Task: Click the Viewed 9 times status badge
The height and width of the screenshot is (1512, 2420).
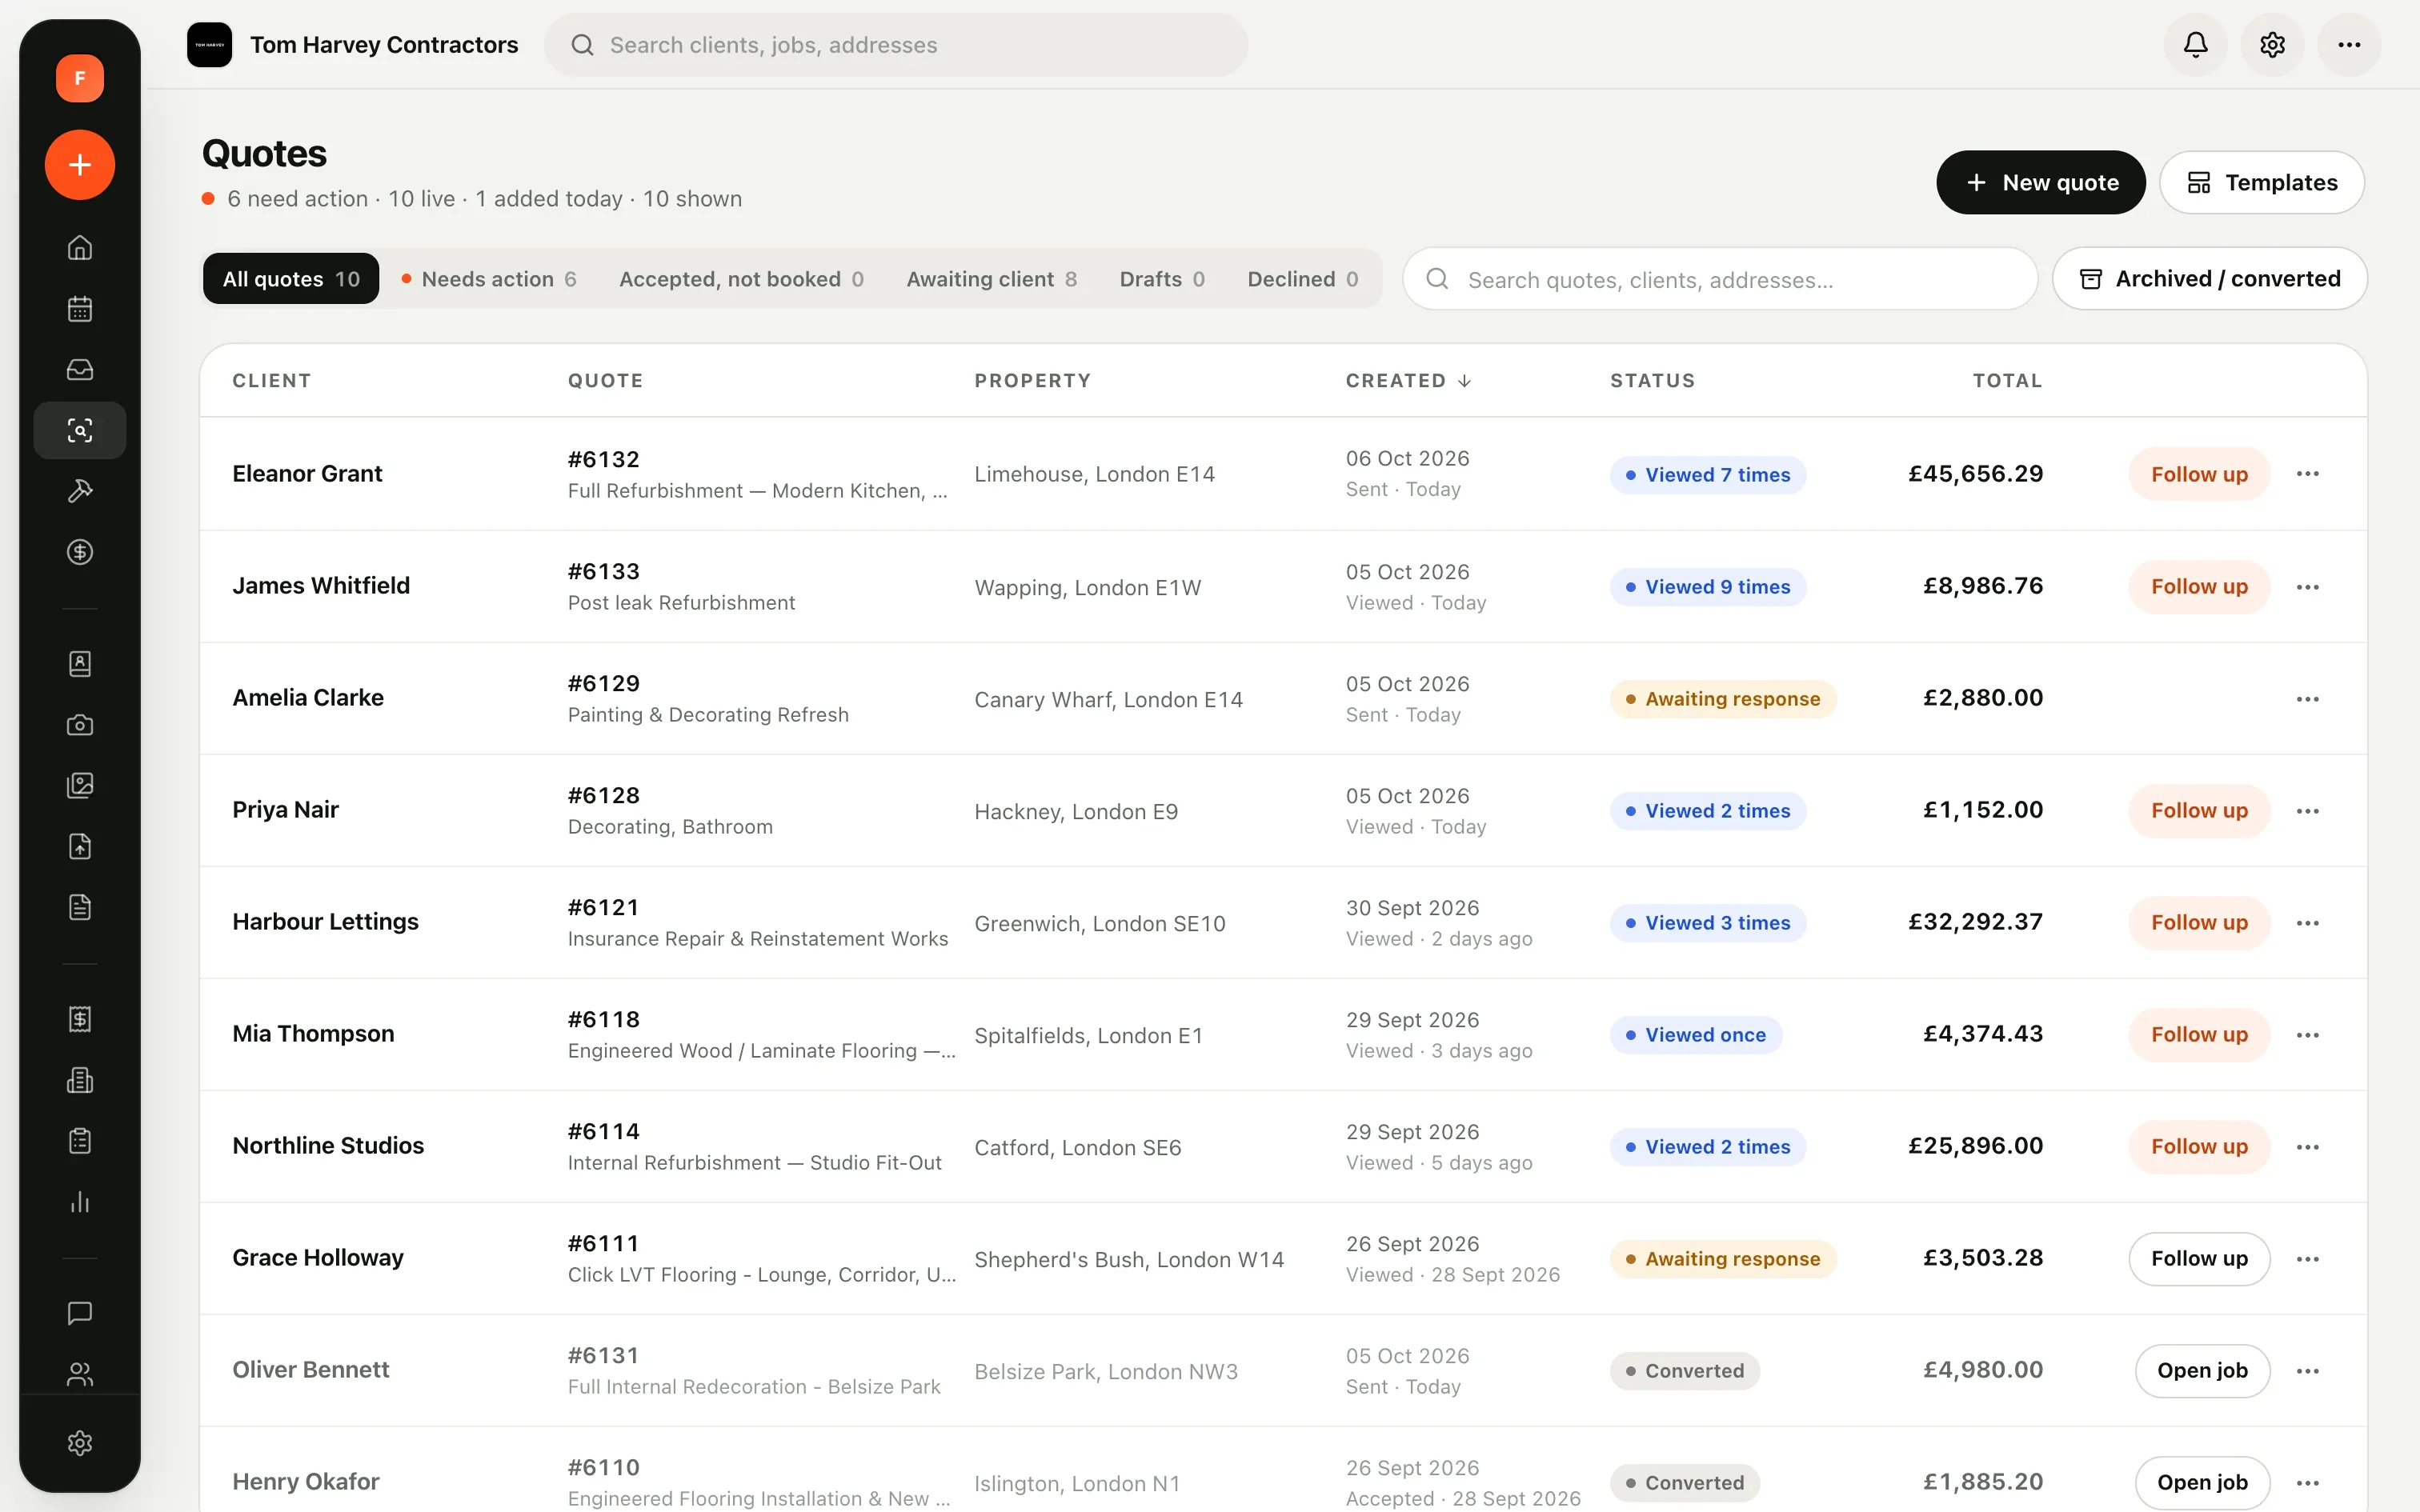Action: point(1708,587)
